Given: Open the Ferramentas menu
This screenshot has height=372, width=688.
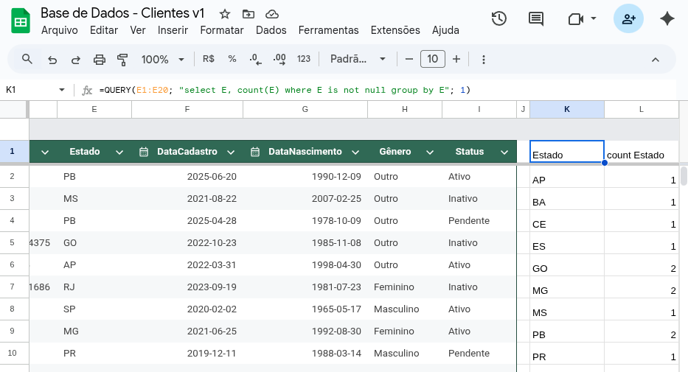Looking at the screenshot, I should click(329, 30).
